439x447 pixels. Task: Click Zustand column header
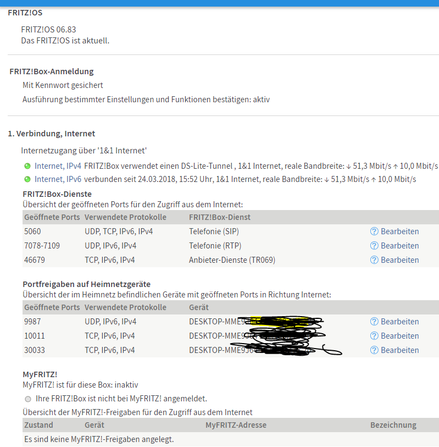point(38,425)
